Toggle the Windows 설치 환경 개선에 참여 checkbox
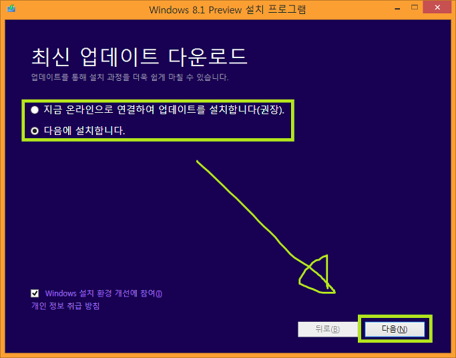This screenshot has width=456, height=358. coord(35,293)
